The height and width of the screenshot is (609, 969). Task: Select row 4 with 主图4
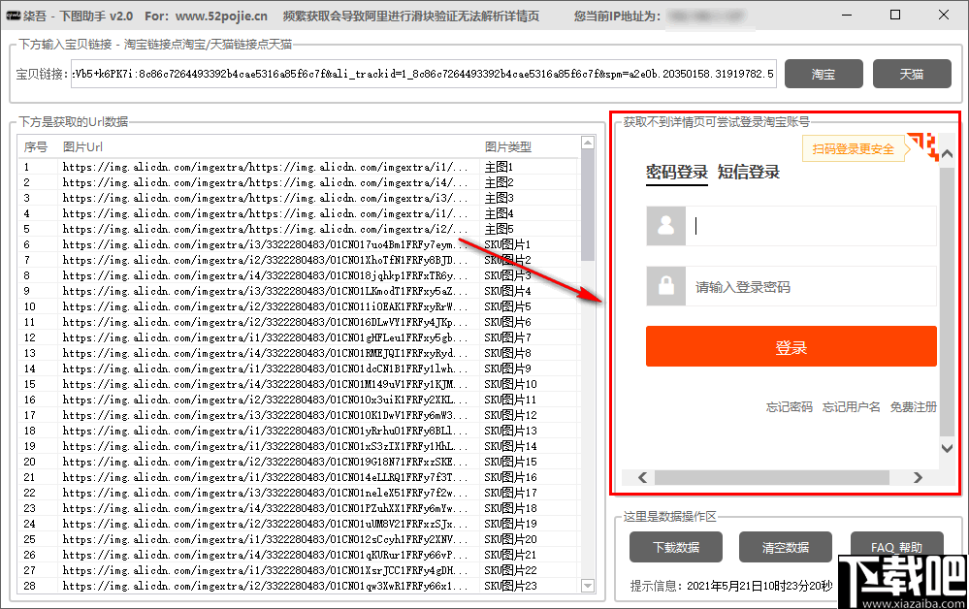[x=300, y=213]
